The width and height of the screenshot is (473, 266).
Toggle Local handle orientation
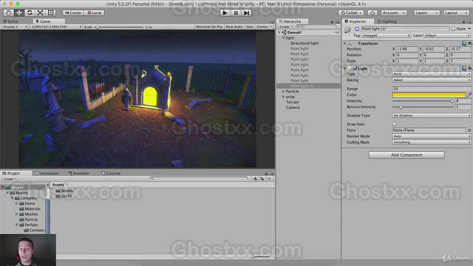click(95, 13)
